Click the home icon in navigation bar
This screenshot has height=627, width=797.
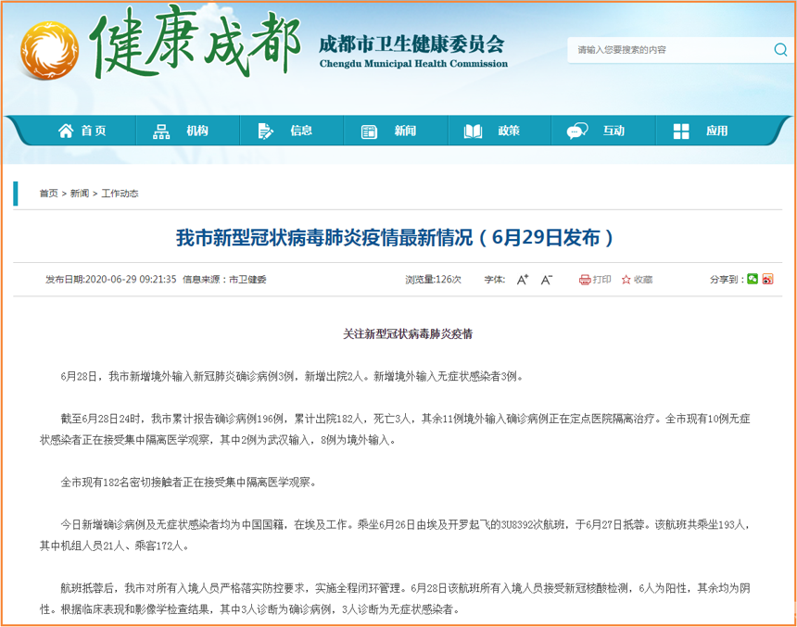[x=66, y=131]
